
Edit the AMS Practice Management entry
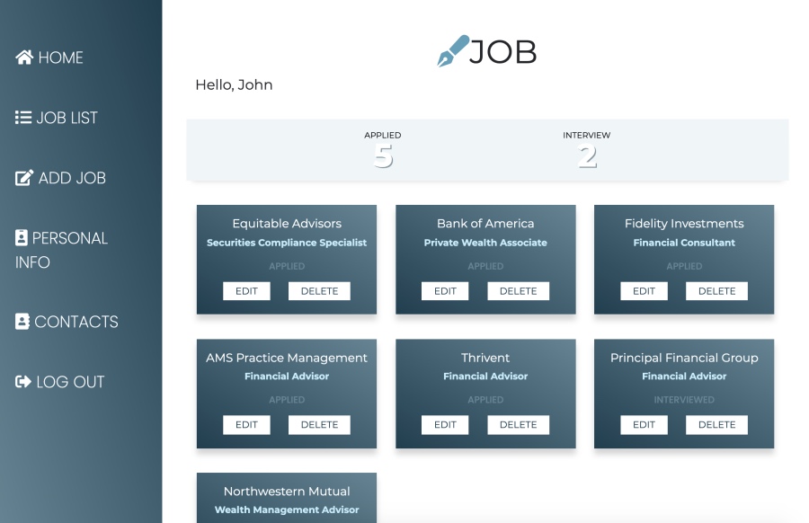[x=246, y=424]
